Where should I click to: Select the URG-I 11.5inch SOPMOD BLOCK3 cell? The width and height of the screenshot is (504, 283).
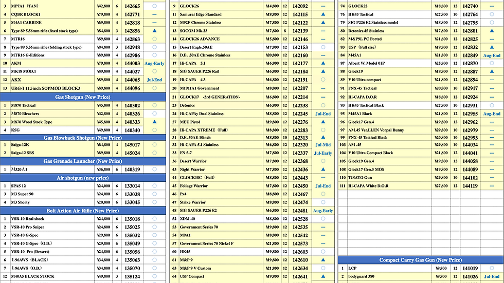click(52, 88)
